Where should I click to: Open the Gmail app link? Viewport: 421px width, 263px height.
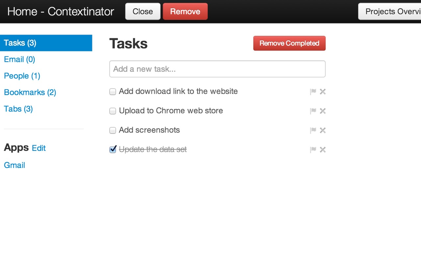click(x=14, y=165)
